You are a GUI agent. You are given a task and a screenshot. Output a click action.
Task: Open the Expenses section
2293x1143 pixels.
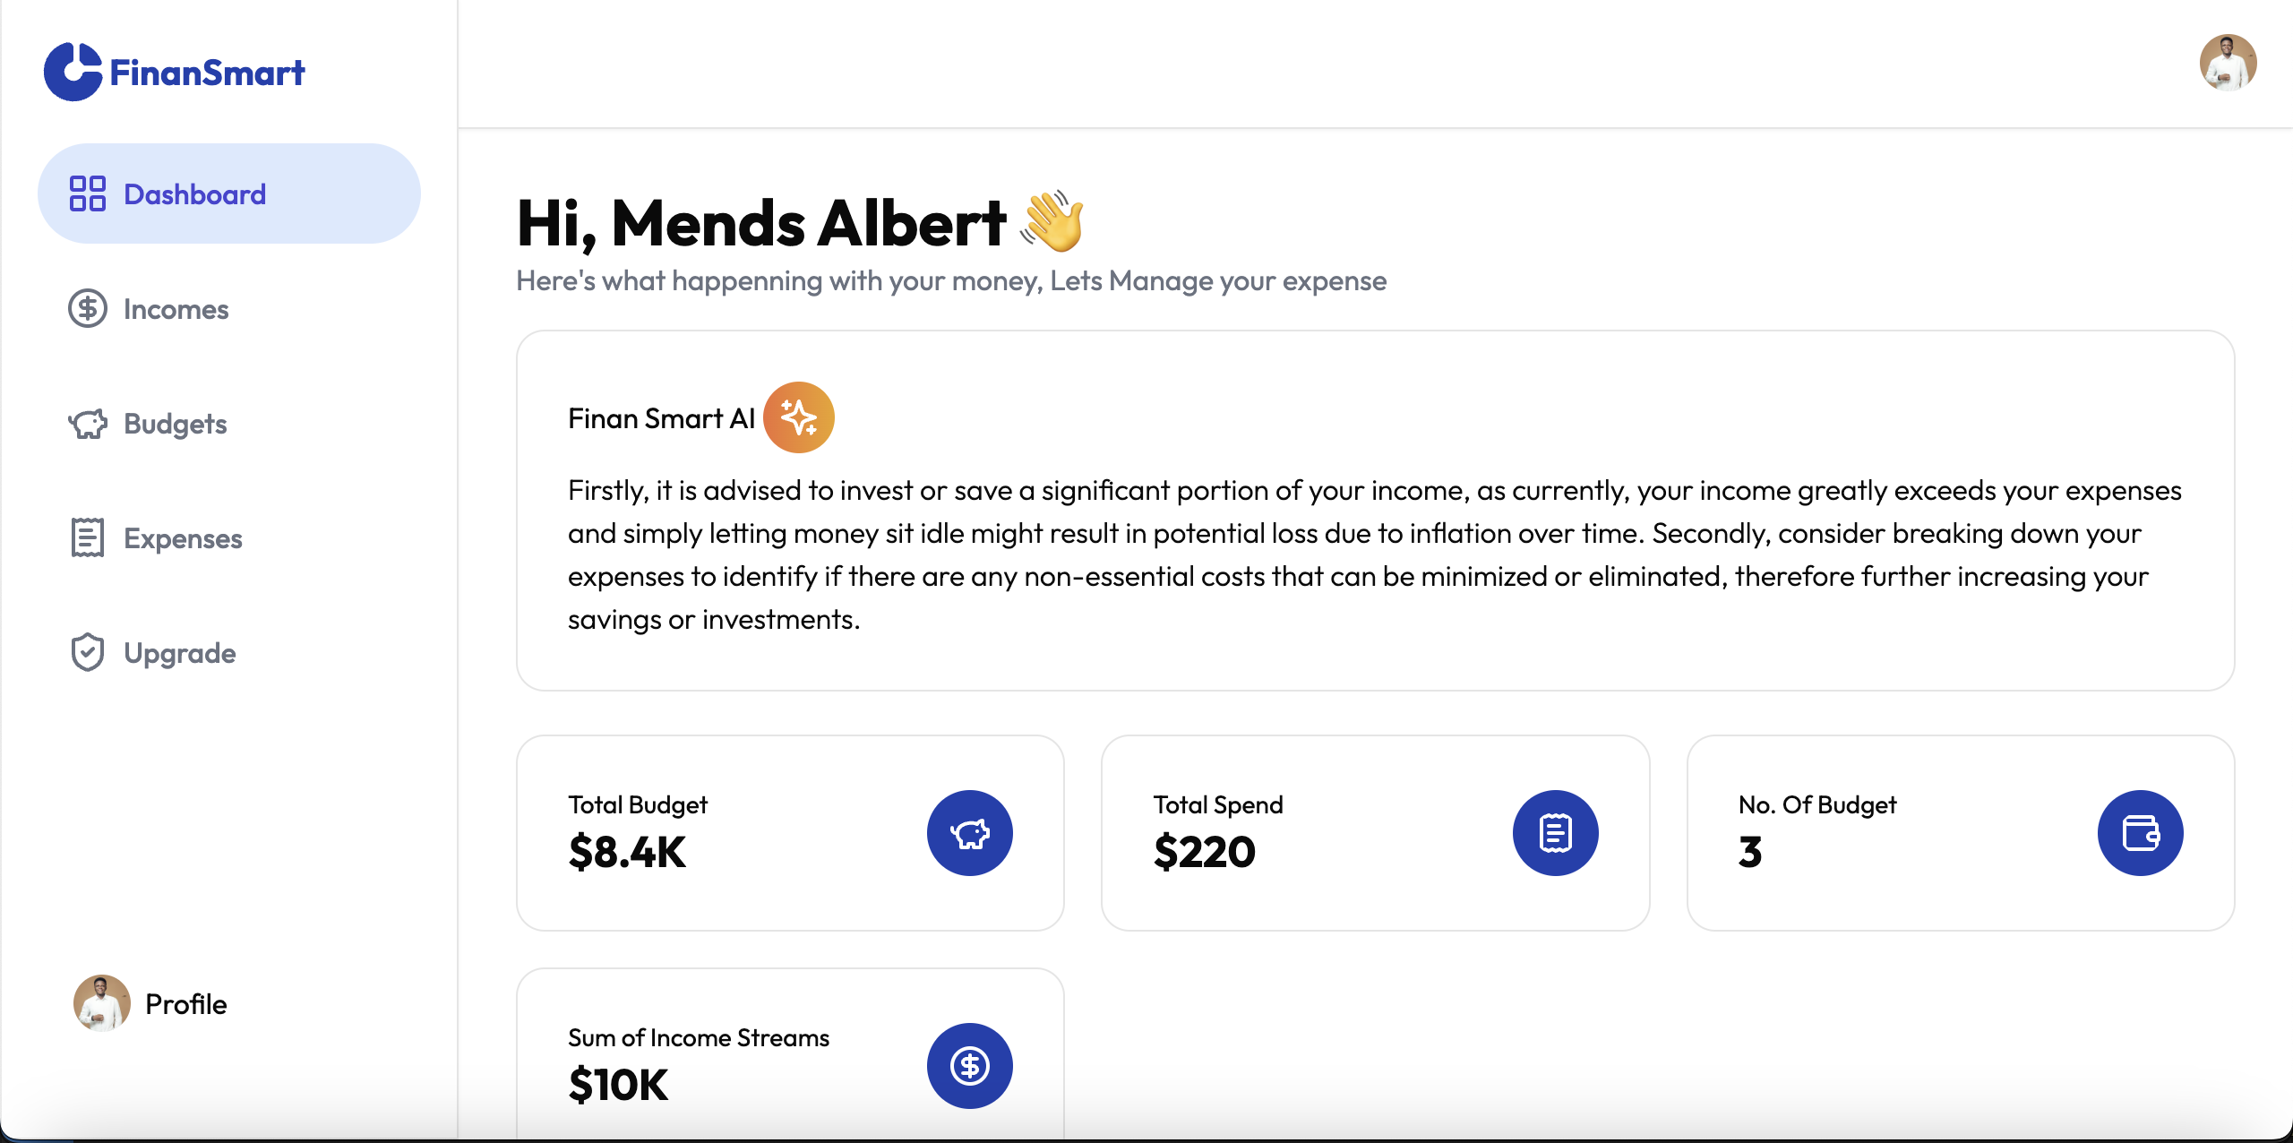click(x=183, y=538)
